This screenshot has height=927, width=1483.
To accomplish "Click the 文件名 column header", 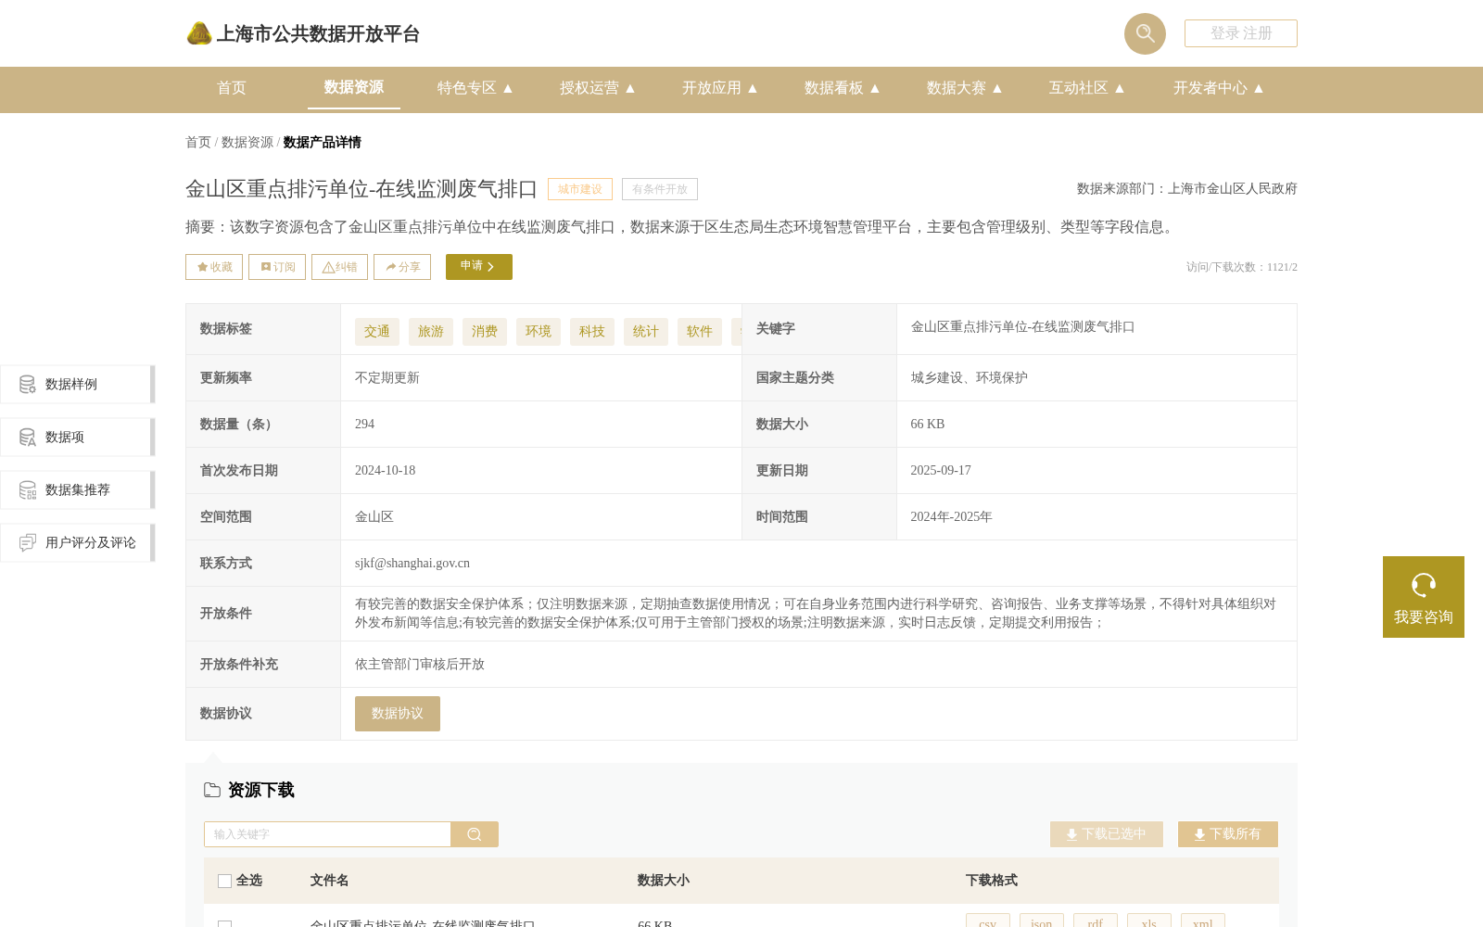I will click(x=329, y=881).
